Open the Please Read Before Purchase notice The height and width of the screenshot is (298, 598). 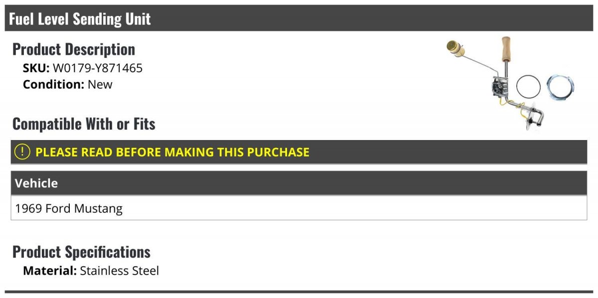172,152
